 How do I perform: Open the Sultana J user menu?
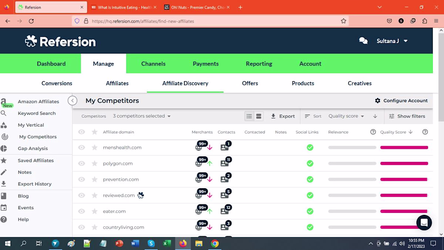point(392,41)
